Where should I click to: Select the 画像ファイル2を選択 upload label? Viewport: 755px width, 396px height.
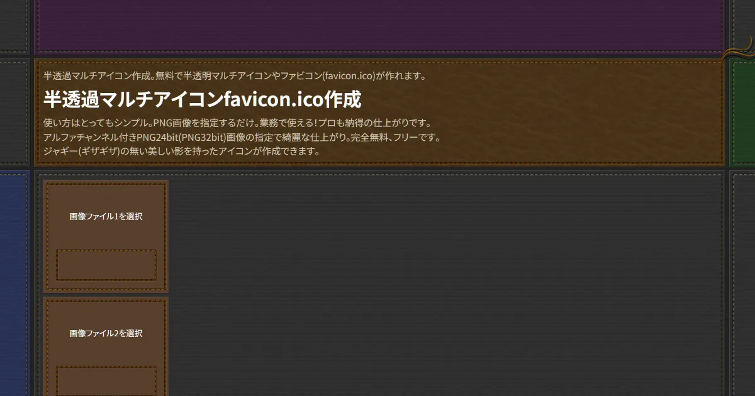106,333
